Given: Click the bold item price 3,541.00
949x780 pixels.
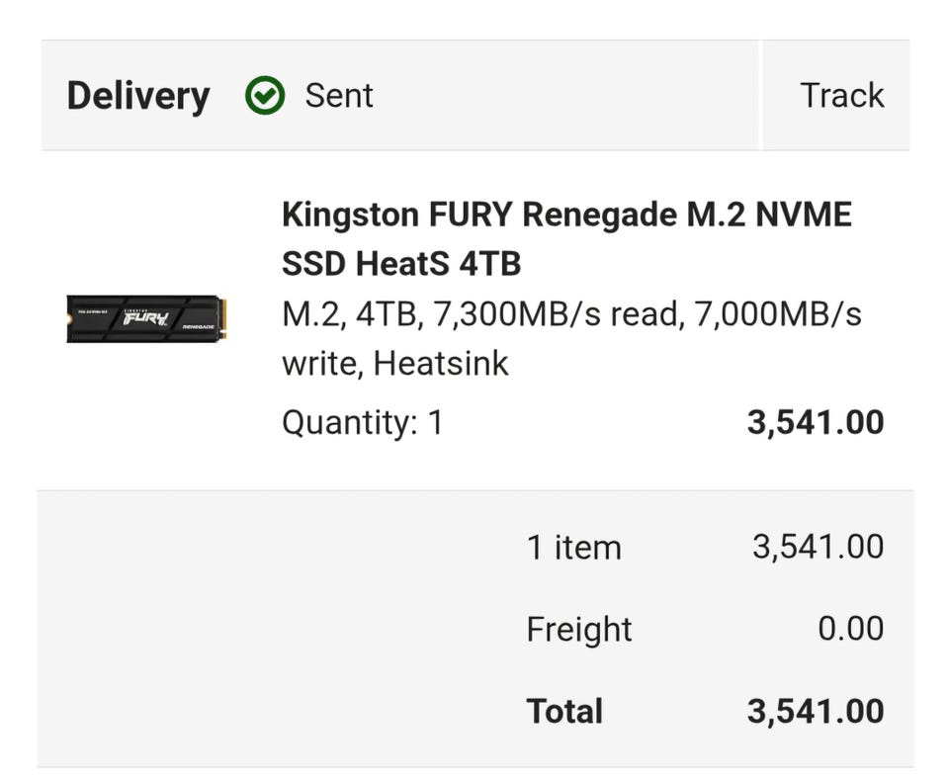Looking at the screenshot, I should [x=816, y=422].
